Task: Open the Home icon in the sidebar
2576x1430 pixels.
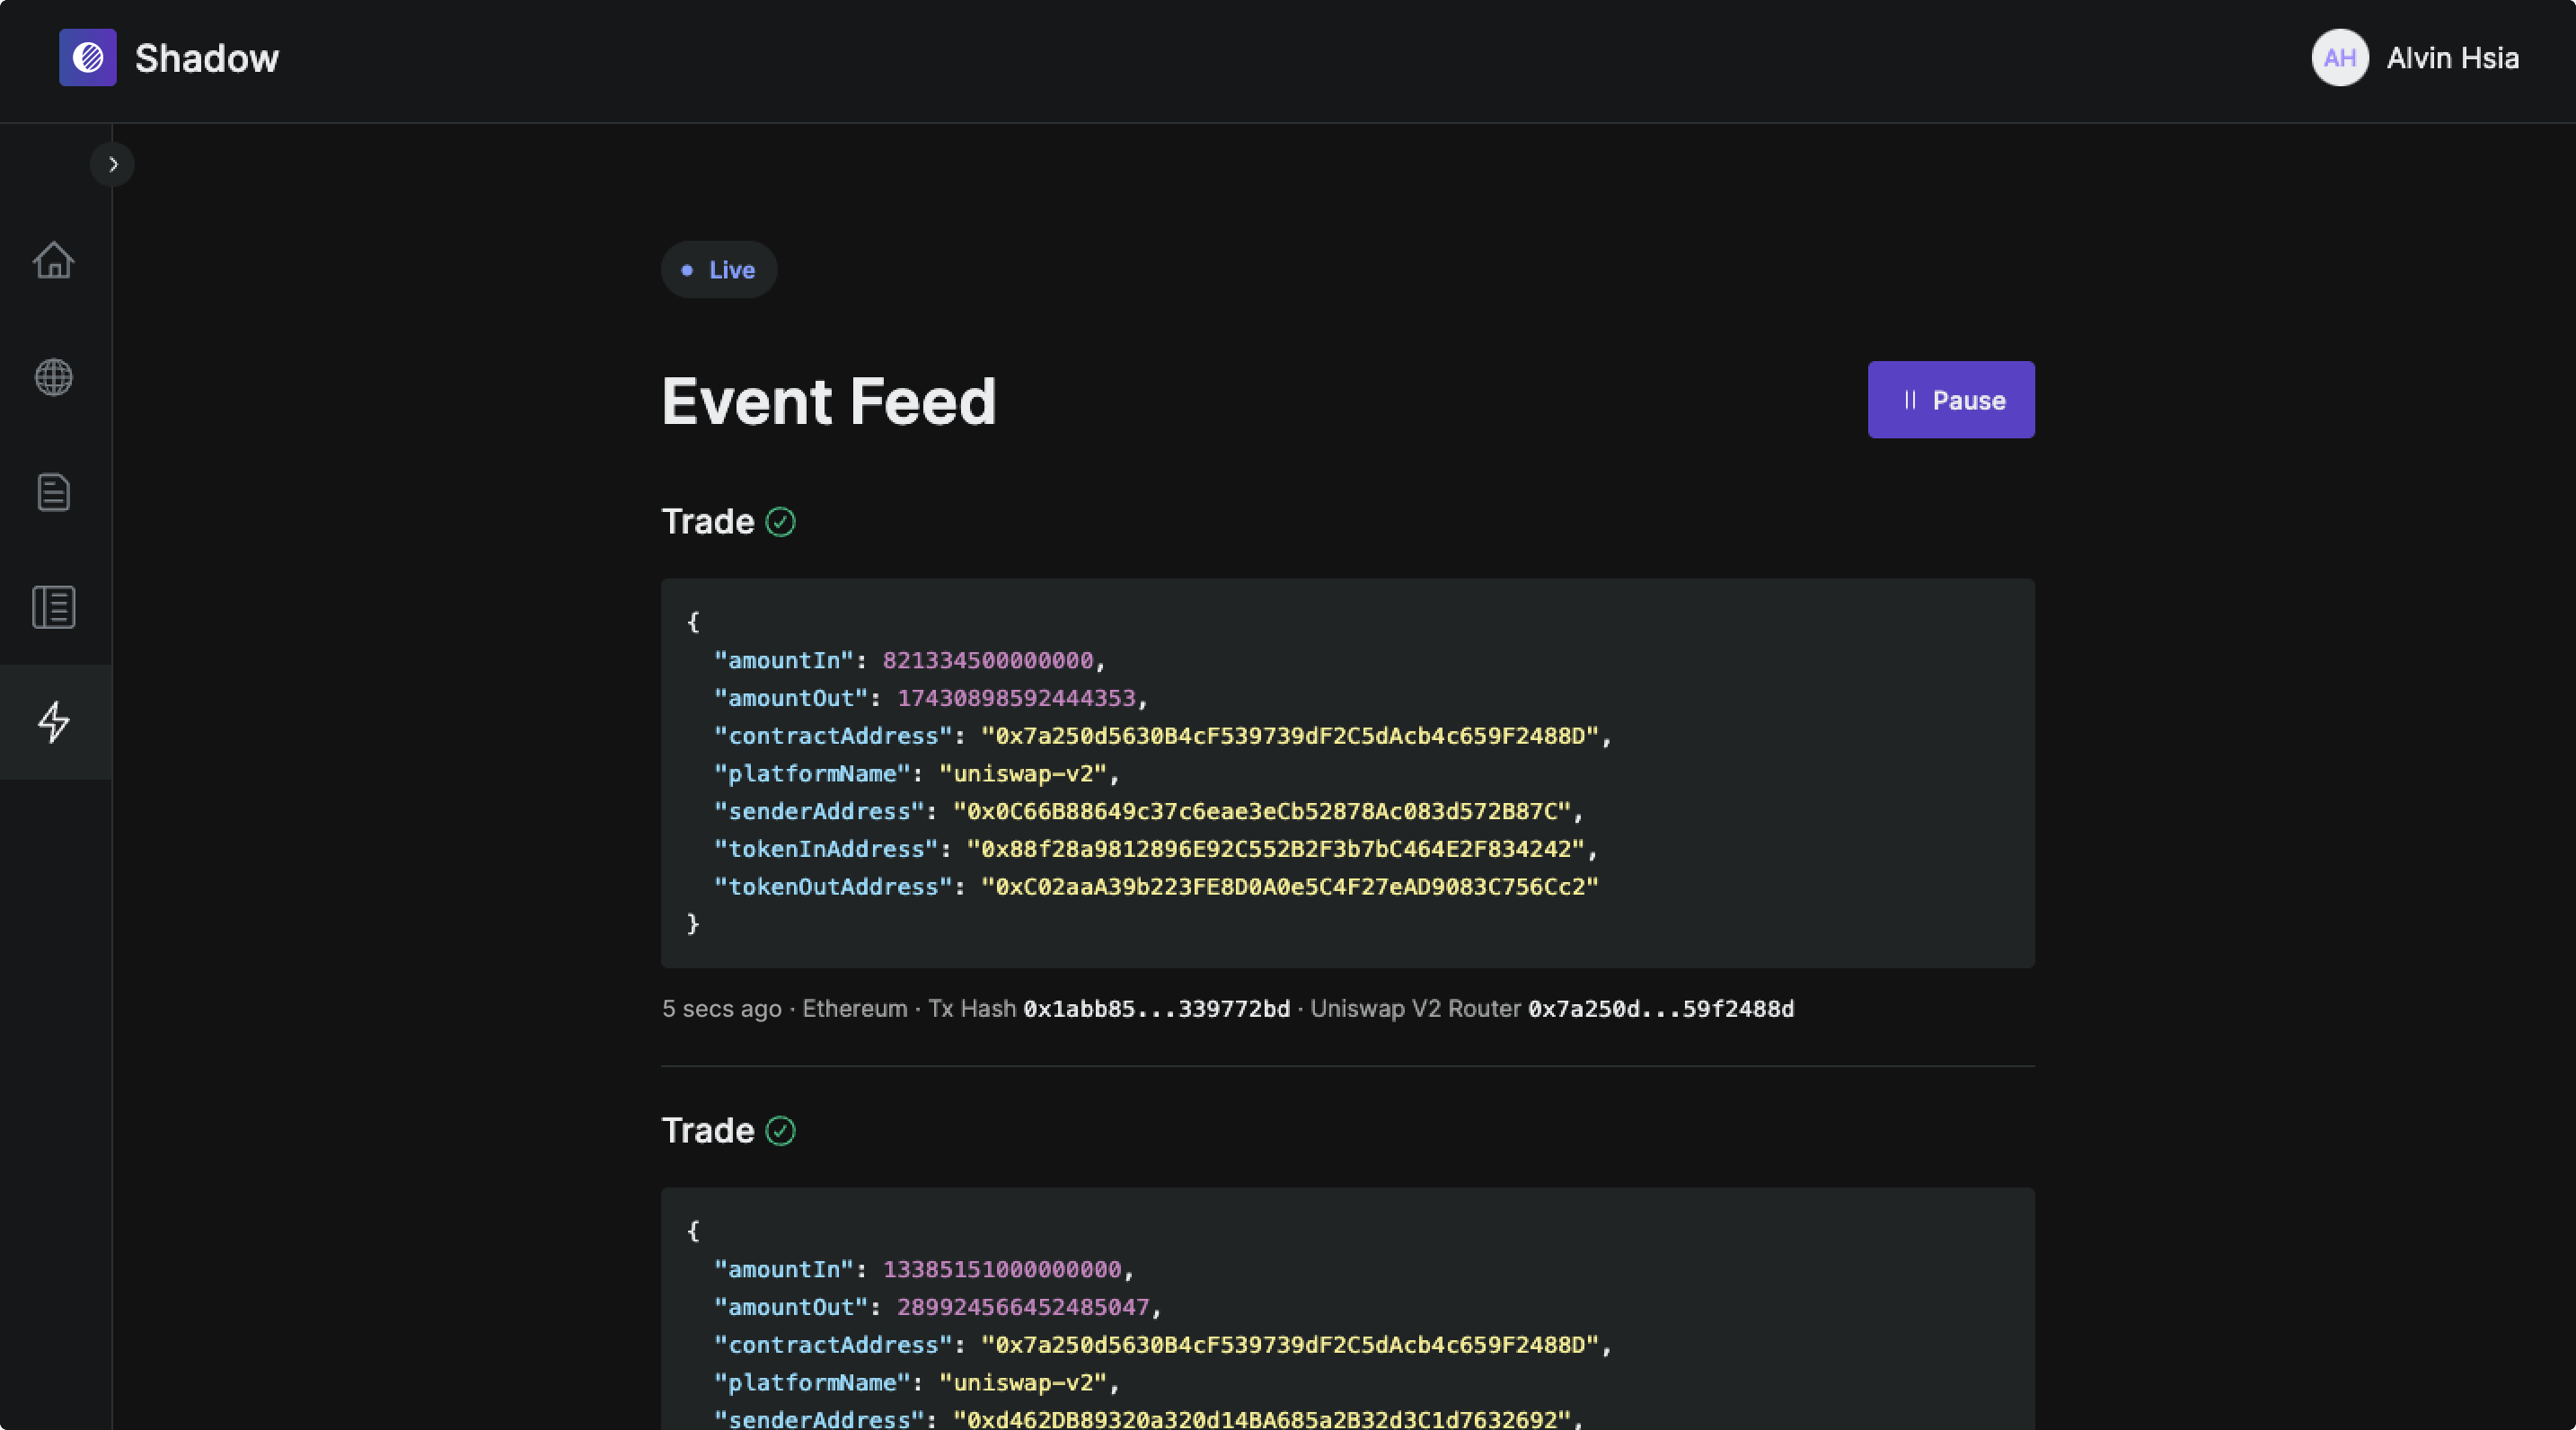Action: (54, 261)
